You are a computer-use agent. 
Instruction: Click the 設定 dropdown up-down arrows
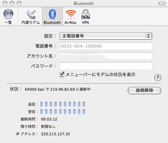(x=149, y=36)
